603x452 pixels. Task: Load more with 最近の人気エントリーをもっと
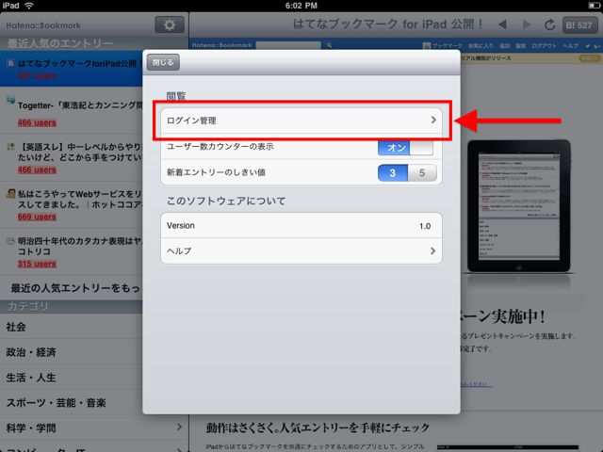click(72, 288)
